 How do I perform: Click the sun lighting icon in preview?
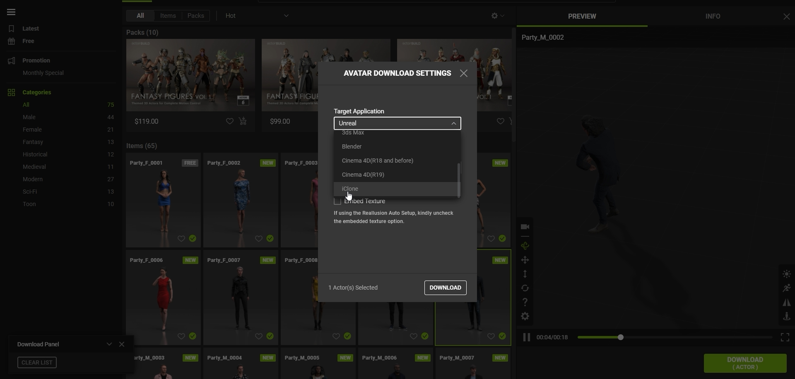click(x=787, y=274)
